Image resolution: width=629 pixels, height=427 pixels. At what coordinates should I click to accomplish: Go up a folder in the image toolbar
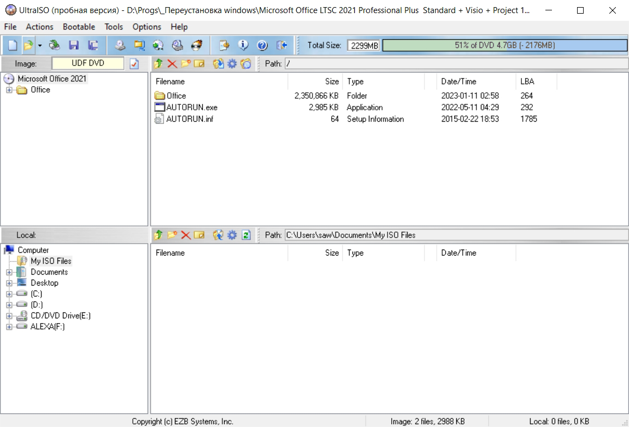(158, 64)
